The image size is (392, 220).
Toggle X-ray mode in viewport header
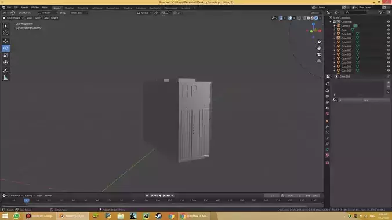tap(299, 18)
